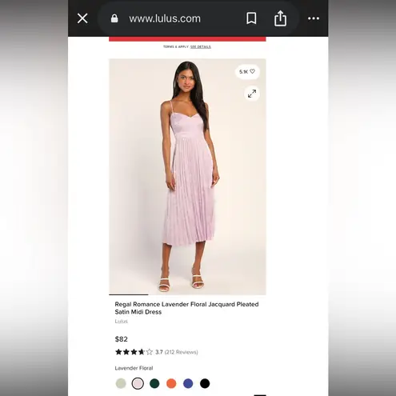Choose the orange color swatch
Screen dimensions: 396x396
click(x=171, y=383)
